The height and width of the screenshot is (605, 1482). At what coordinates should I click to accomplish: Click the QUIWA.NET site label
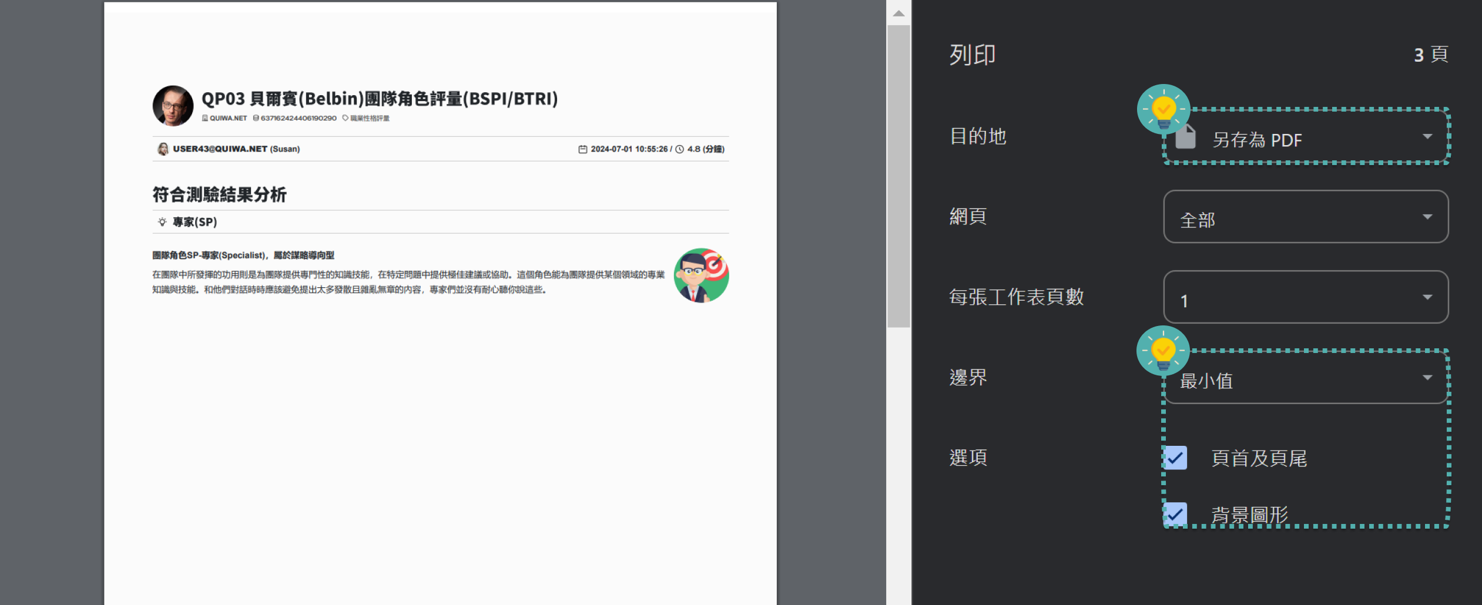click(228, 117)
